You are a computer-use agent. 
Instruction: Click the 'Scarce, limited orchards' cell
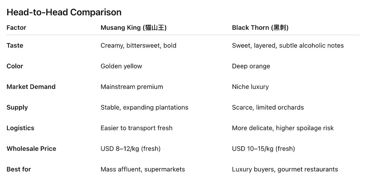[x=268, y=107]
